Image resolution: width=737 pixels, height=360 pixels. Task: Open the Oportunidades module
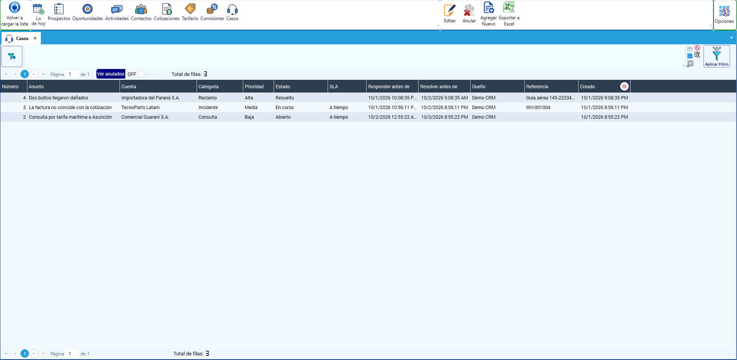tap(87, 12)
